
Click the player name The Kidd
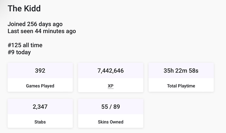[x=24, y=8]
